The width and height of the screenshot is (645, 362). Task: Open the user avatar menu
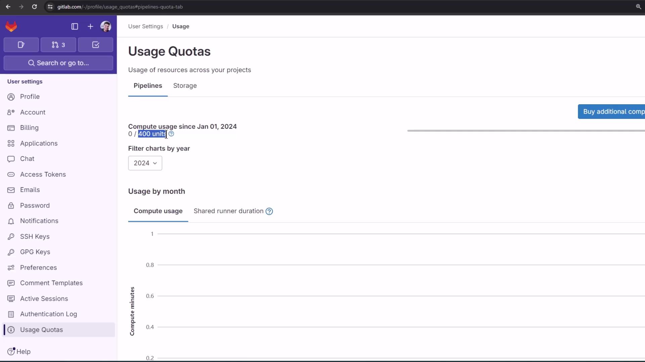(x=106, y=26)
